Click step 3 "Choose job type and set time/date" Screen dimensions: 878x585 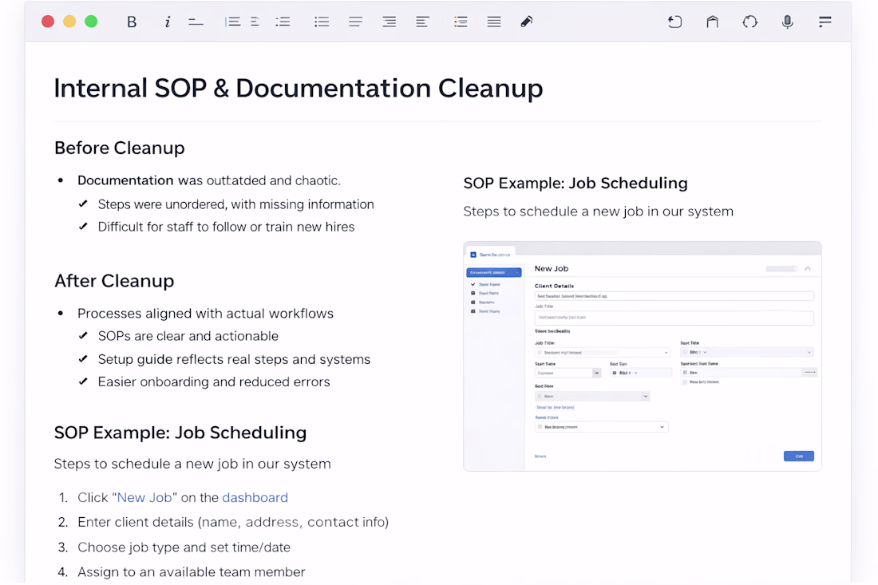(x=184, y=547)
